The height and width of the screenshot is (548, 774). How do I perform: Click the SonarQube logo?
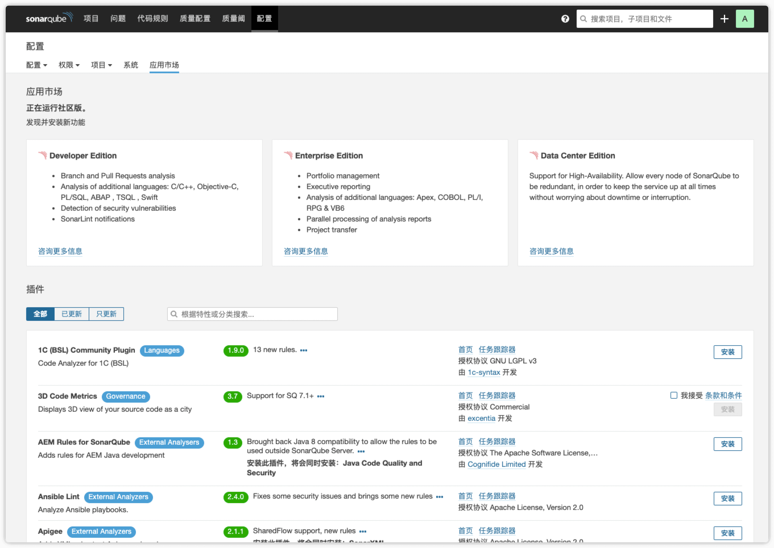[x=49, y=18]
